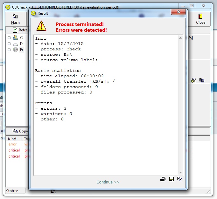Select the D: drive in the tree
217x199 pixels.
tap(22, 44)
